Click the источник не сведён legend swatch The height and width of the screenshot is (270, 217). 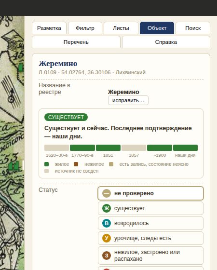[46, 171]
